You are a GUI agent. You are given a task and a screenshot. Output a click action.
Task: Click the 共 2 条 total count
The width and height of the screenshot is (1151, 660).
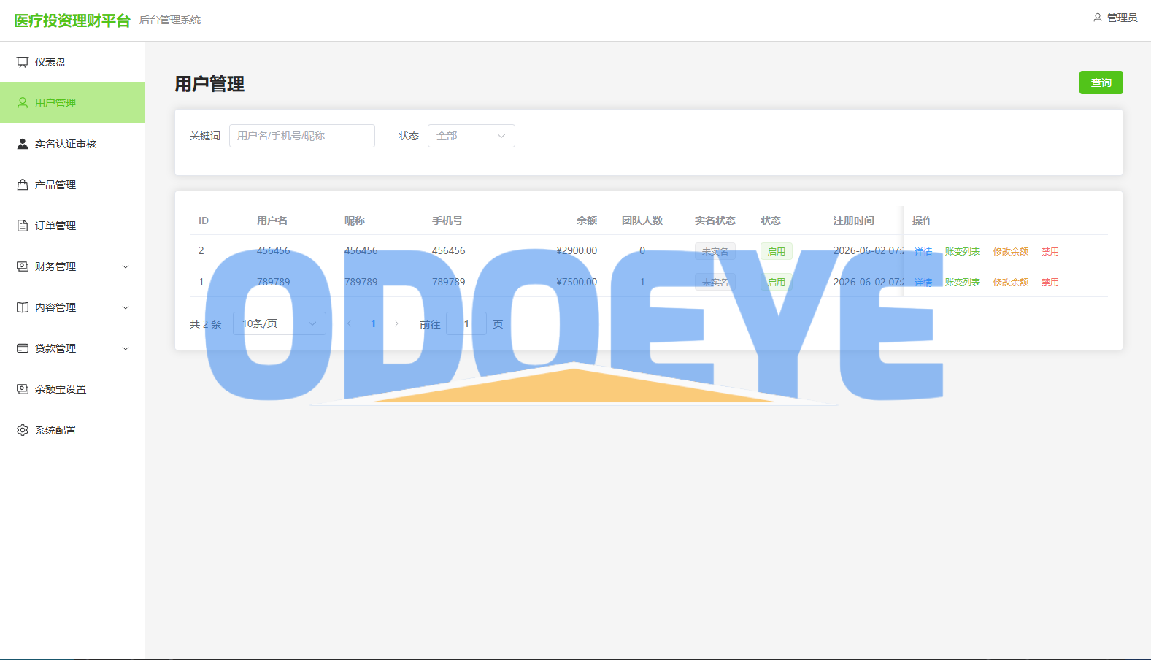tap(206, 324)
